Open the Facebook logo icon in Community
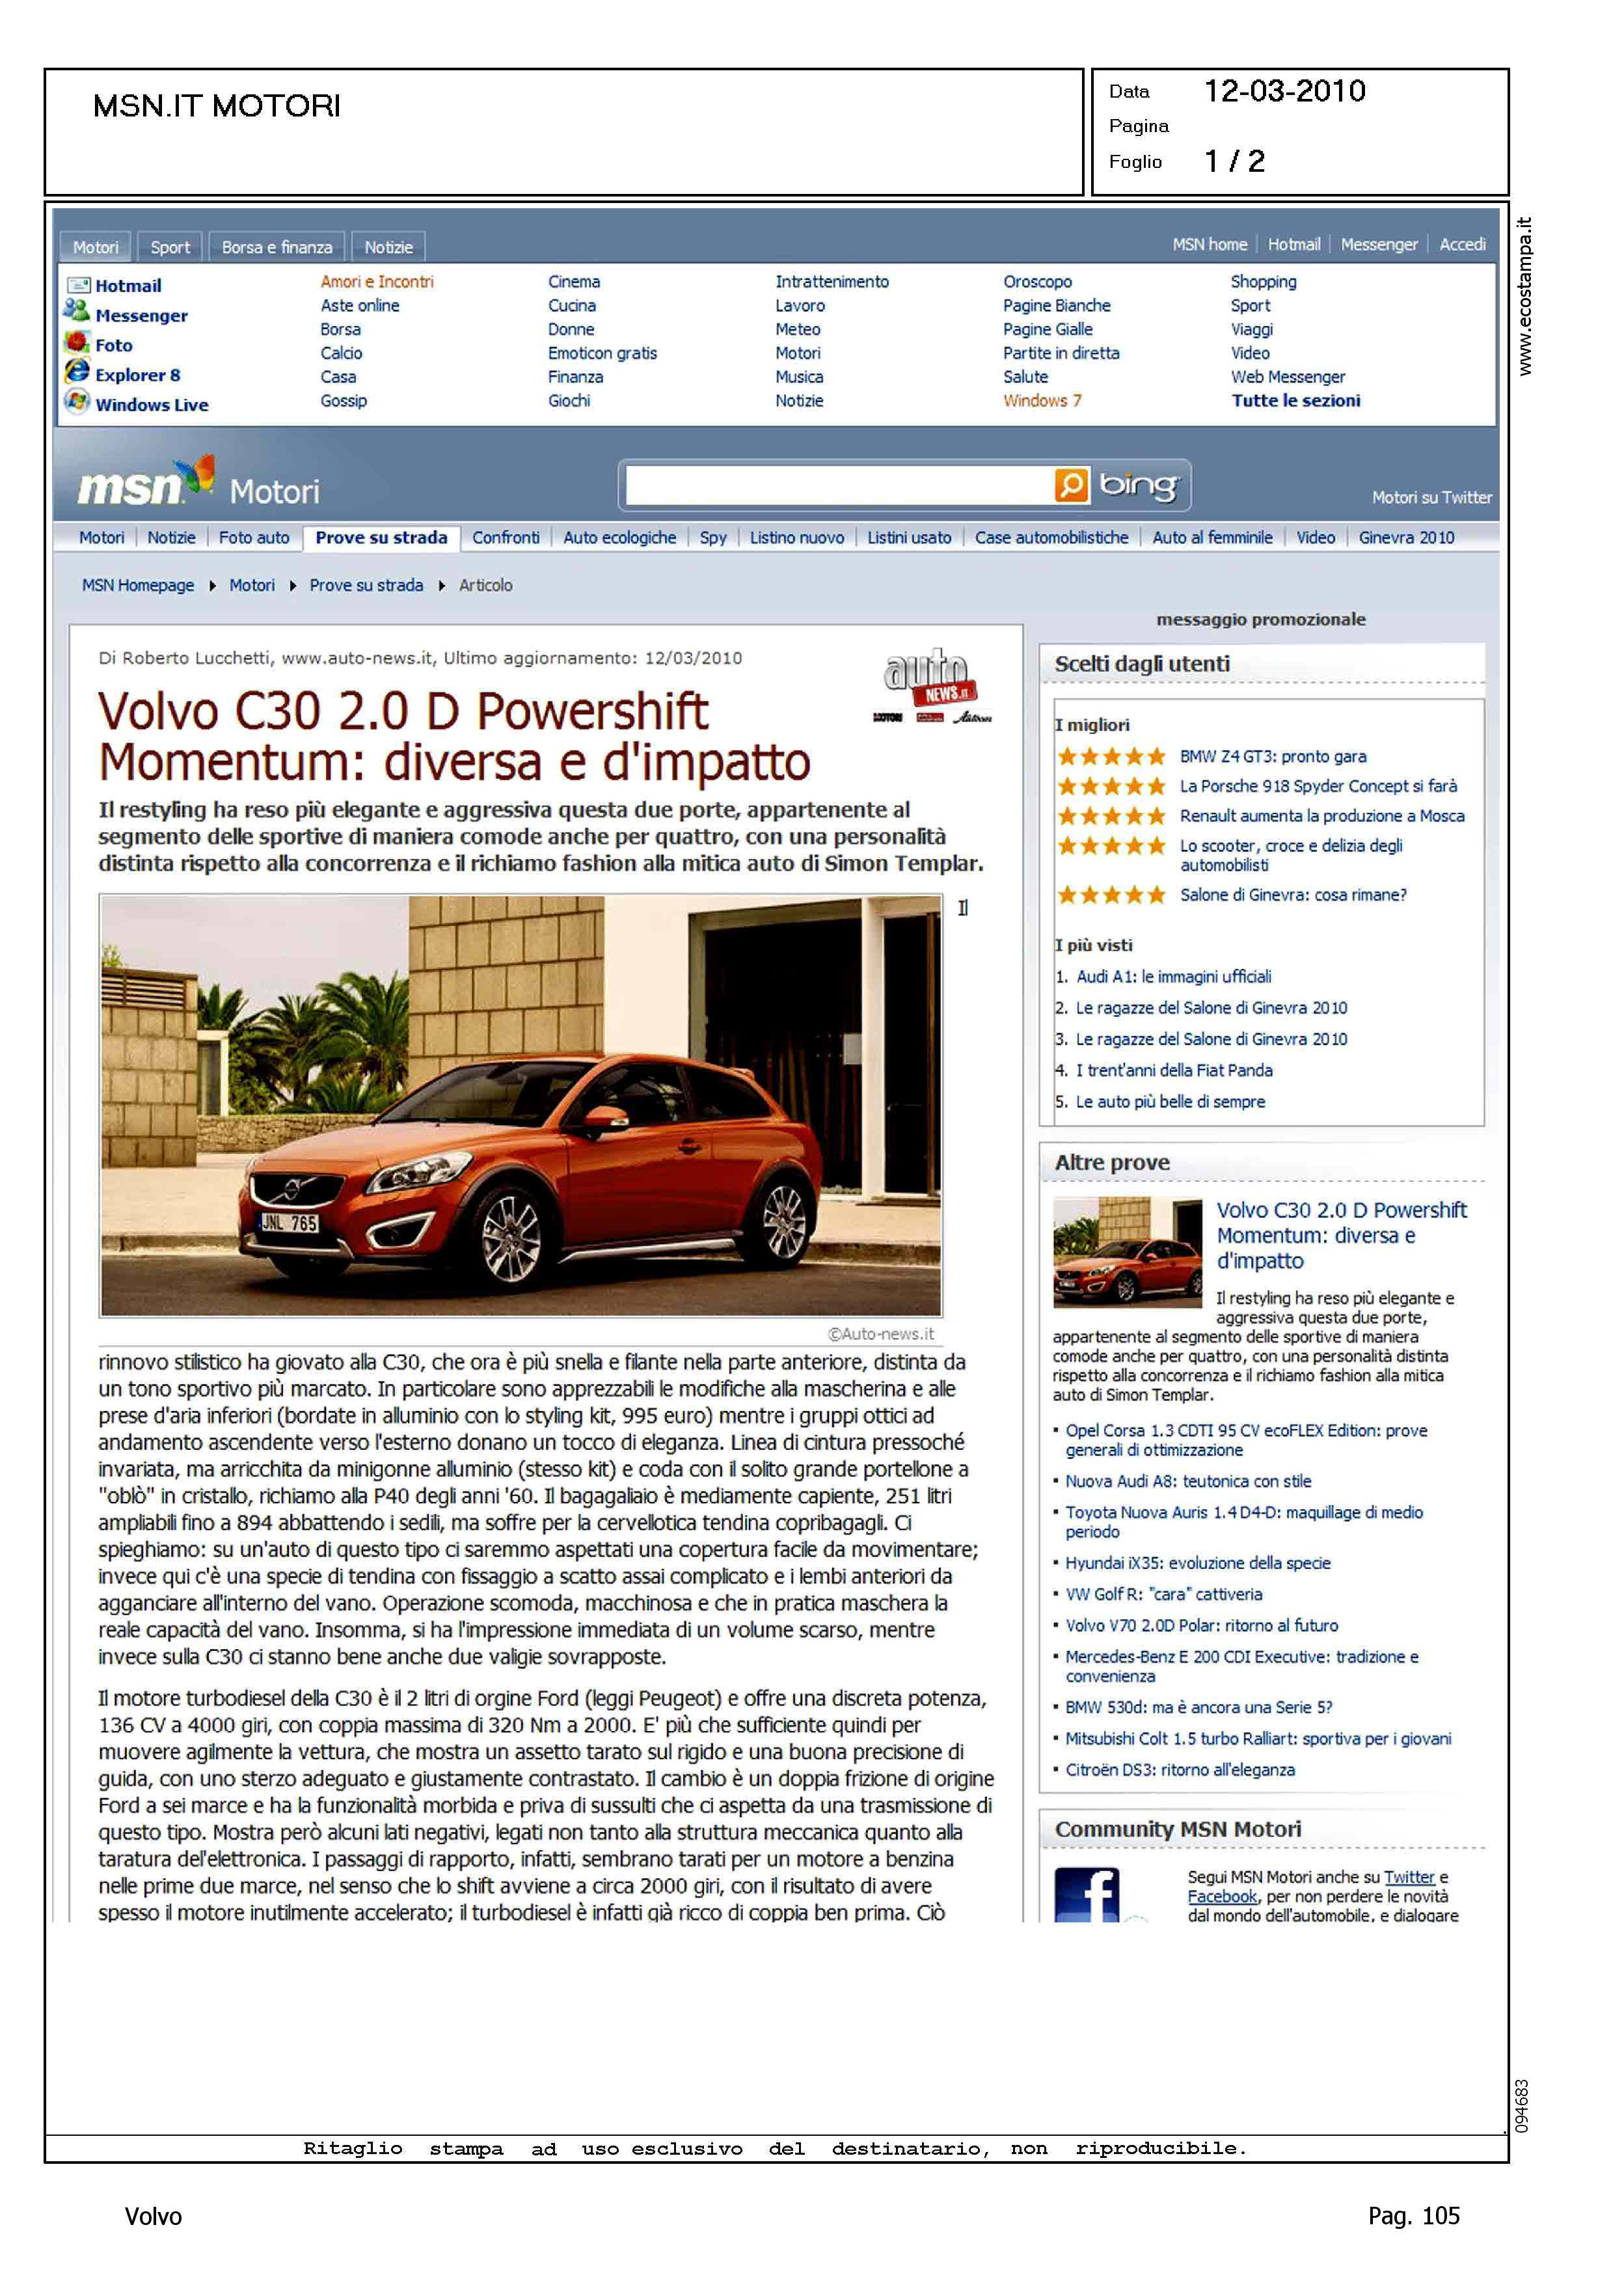1624x2279 pixels. pyautogui.click(x=1087, y=1896)
